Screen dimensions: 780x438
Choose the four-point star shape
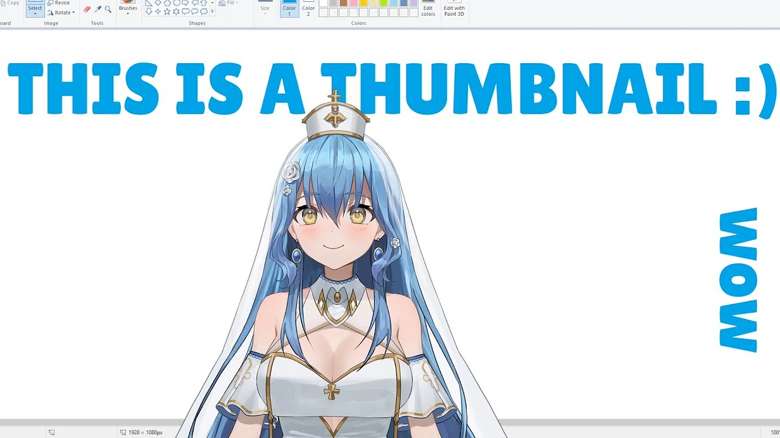click(158, 11)
